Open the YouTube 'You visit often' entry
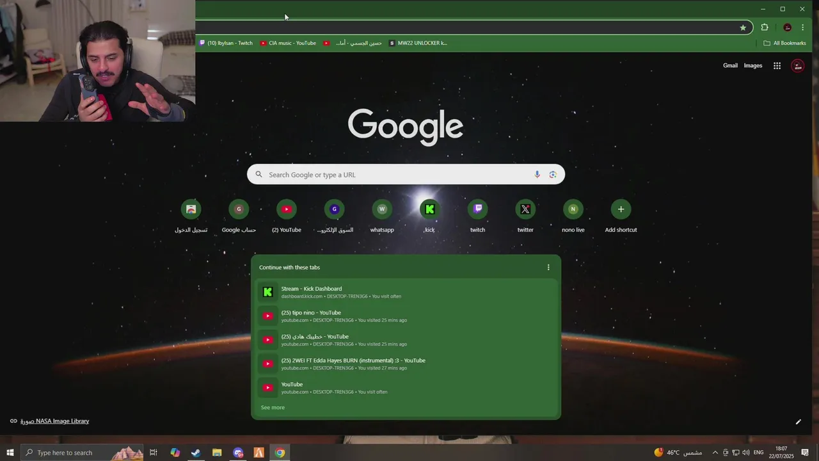819x461 pixels. [406, 387]
